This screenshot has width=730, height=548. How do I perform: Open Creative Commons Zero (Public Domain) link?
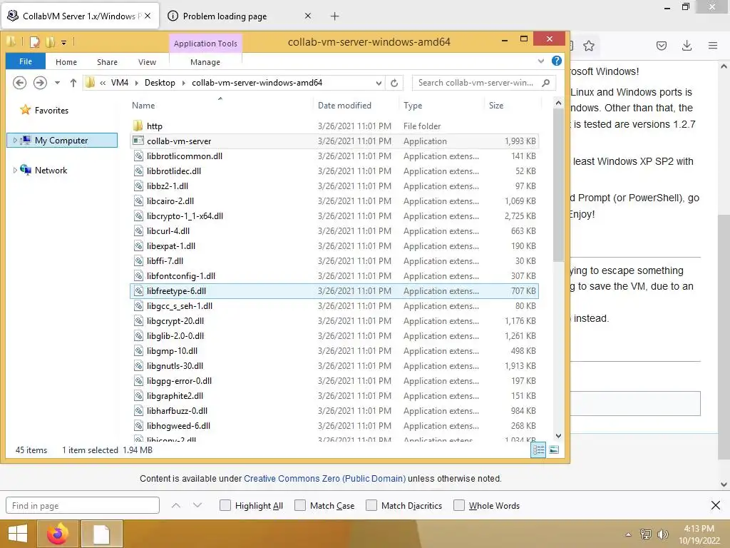(x=324, y=479)
